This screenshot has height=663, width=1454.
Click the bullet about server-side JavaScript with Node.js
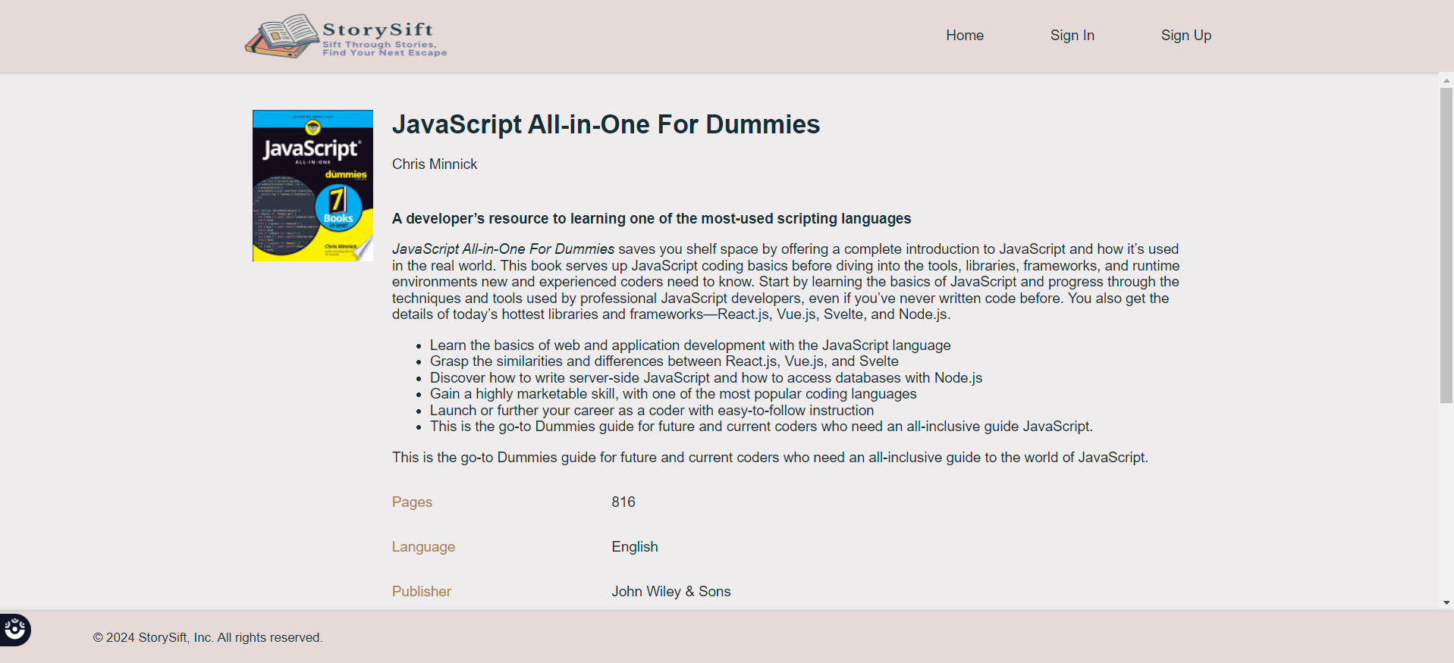click(x=706, y=378)
